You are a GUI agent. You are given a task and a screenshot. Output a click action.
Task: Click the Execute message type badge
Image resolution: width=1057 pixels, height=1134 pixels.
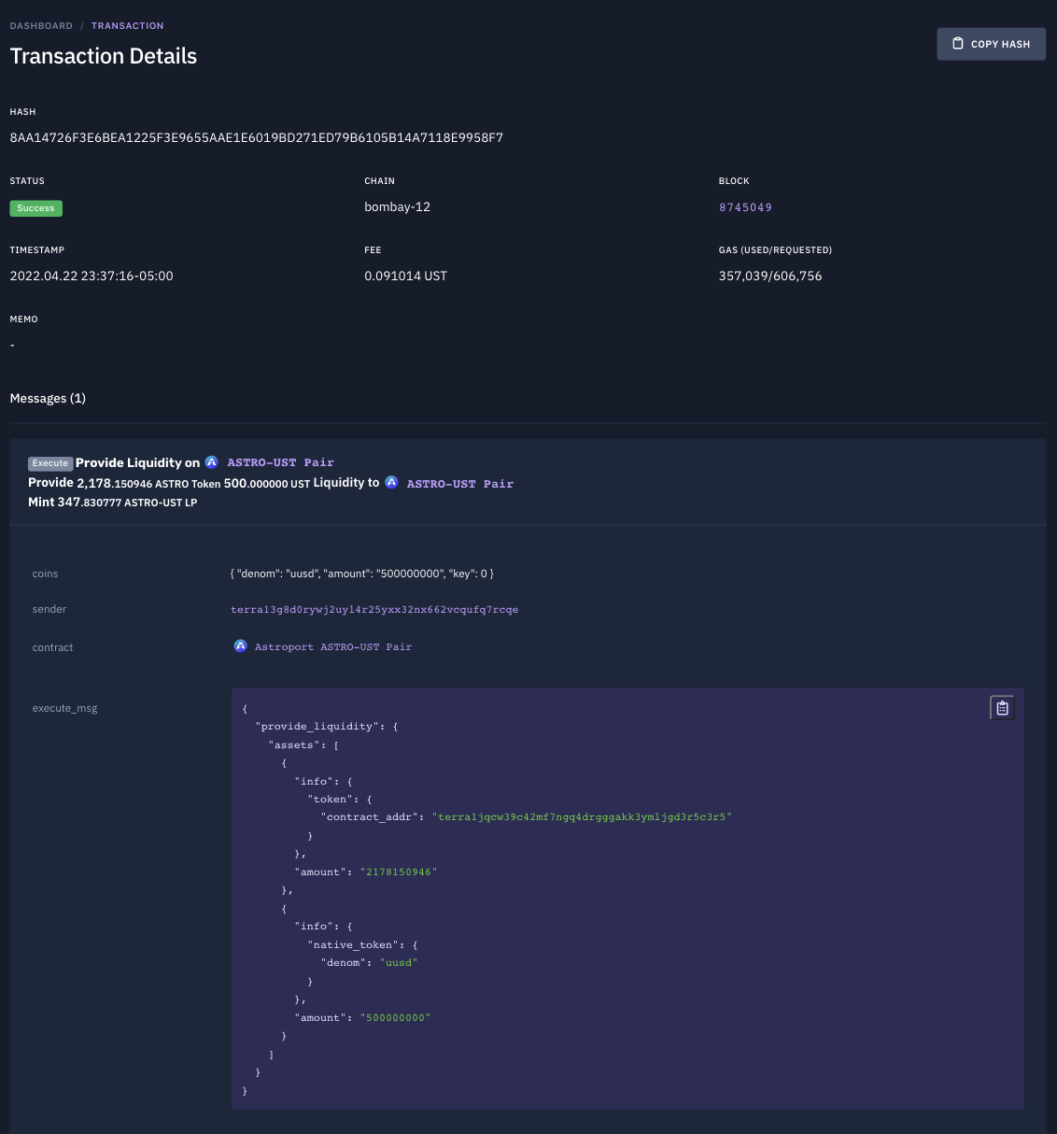(x=50, y=463)
